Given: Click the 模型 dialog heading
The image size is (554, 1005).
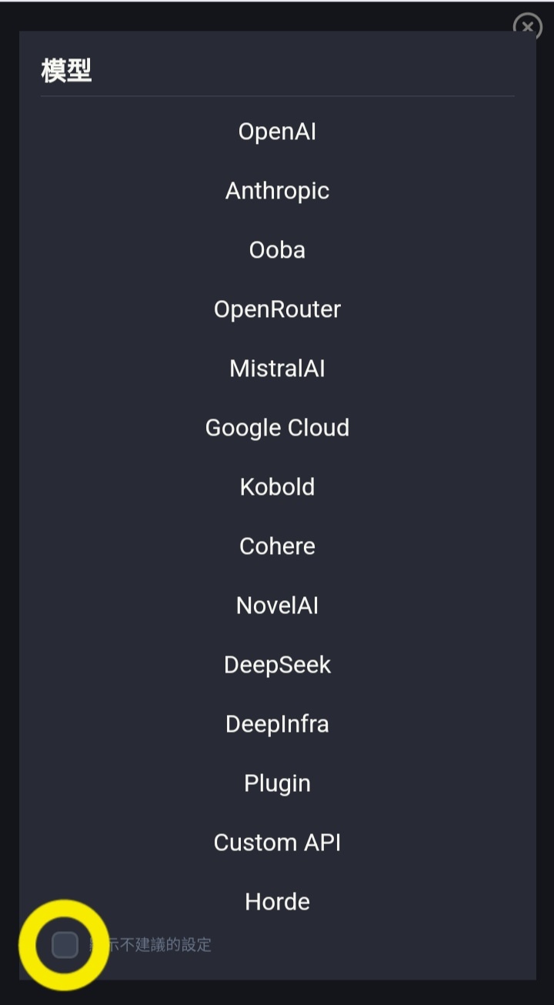Looking at the screenshot, I should point(66,71).
